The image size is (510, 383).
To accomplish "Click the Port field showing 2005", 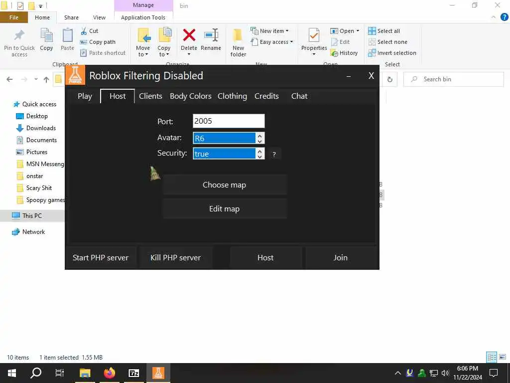I will (x=229, y=121).
